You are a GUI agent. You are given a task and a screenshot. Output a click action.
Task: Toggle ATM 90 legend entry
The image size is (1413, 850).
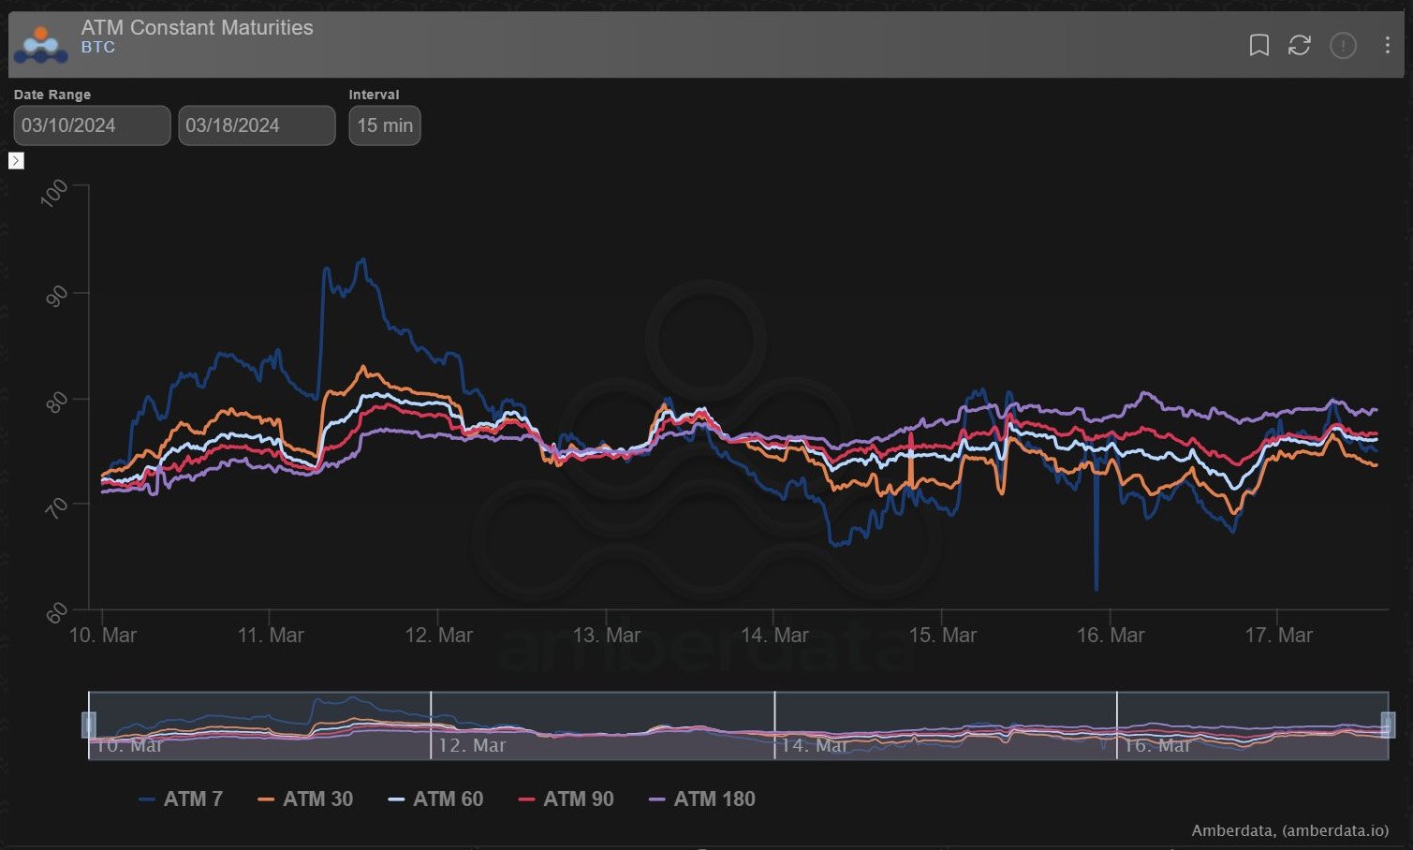coord(567,799)
